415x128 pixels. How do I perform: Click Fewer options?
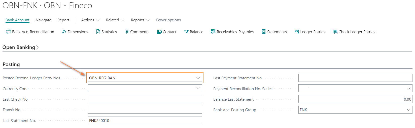coord(168,20)
